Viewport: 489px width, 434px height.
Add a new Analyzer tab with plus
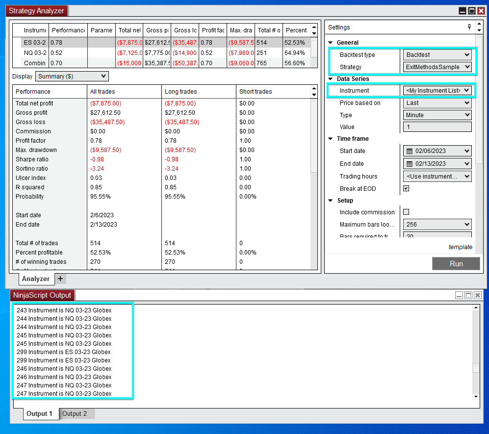click(60, 279)
